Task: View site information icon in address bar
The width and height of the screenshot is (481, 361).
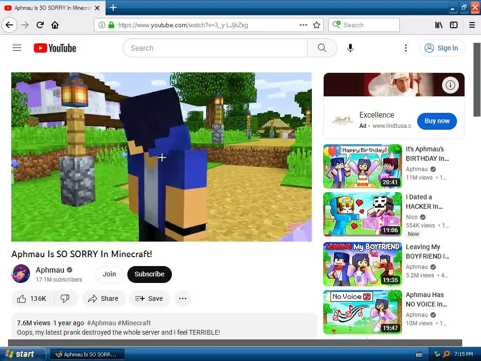Action: tap(102, 25)
